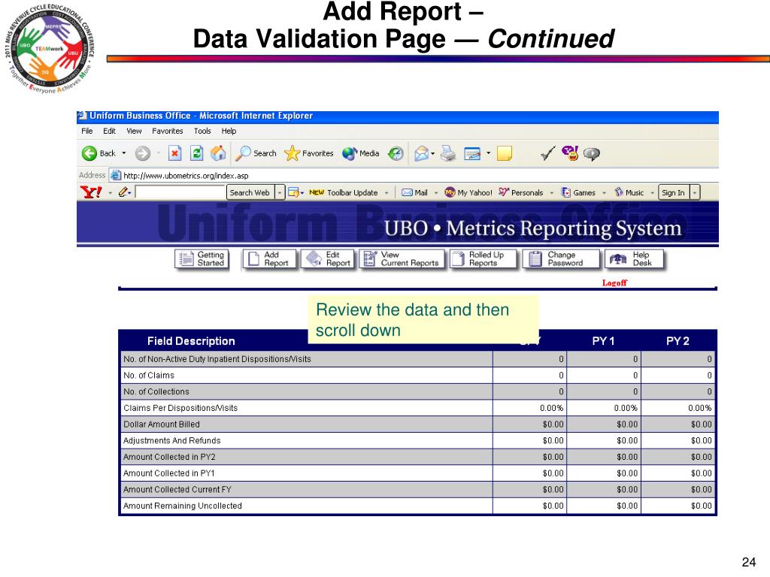Click the Yahoo Mail envelope button
This screenshot has height=577, width=770.
click(414, 193)
